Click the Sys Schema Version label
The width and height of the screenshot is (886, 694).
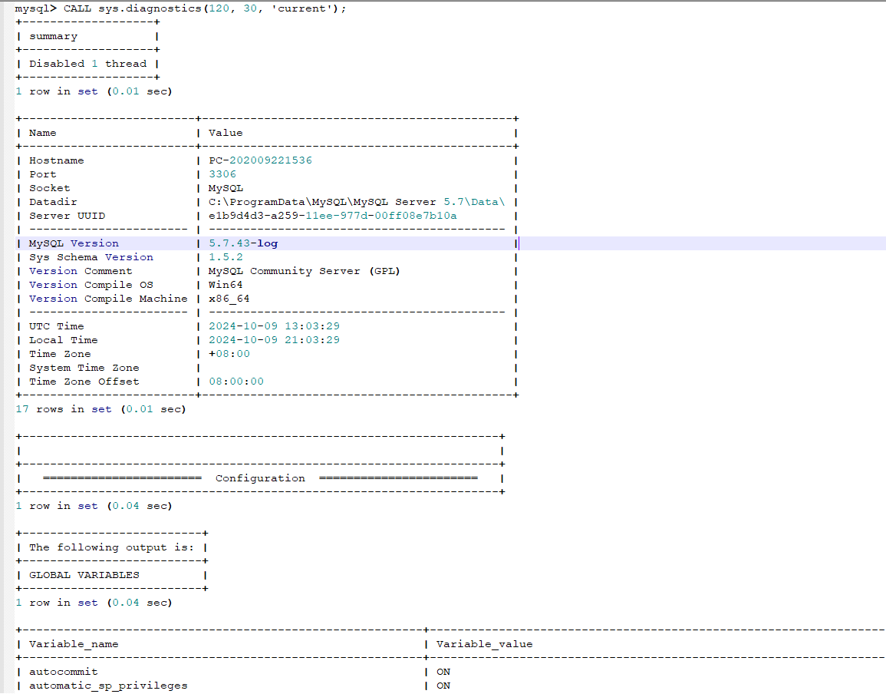91,257
